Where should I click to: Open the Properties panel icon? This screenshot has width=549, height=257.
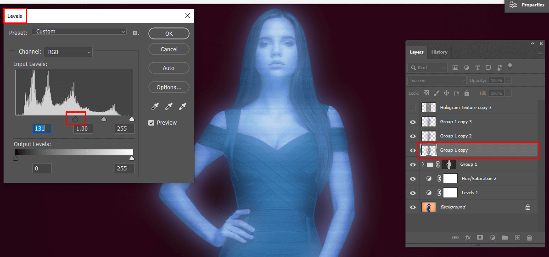coord(513,5)
